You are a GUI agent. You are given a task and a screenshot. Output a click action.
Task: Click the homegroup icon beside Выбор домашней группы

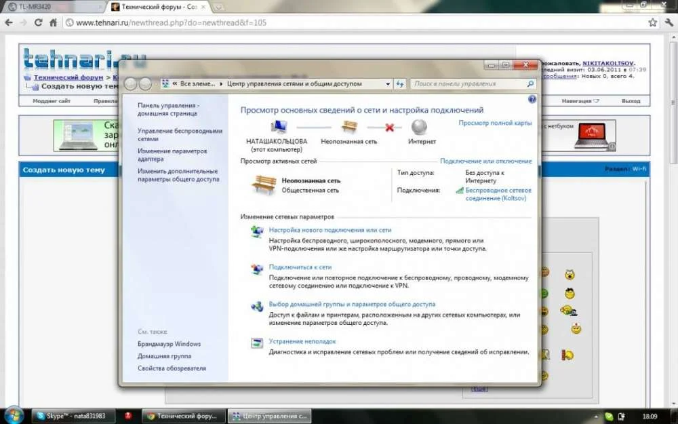[257, 307]
